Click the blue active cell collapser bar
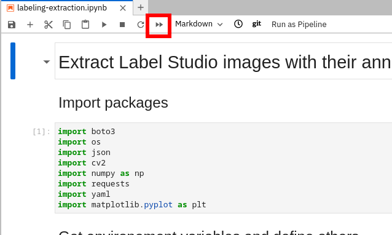The image size is (392, 235). tap(13, 61)
